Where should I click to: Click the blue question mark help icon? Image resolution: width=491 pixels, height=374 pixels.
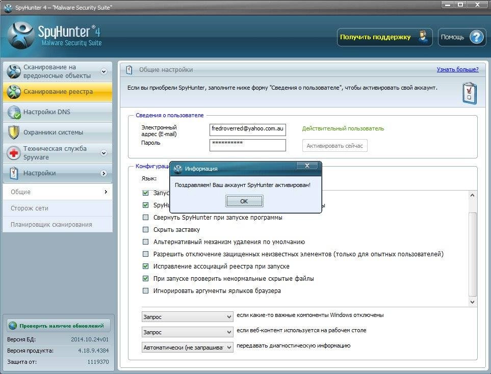pyautogui.click(x=477, y=37)
